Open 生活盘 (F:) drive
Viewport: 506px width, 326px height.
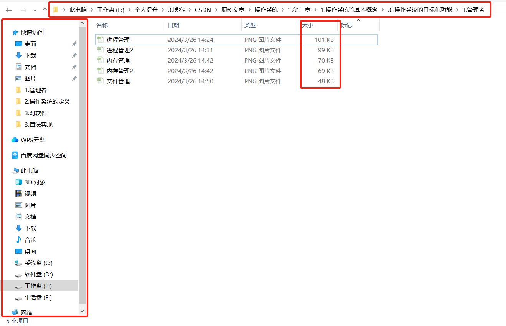tap(38, 298)
